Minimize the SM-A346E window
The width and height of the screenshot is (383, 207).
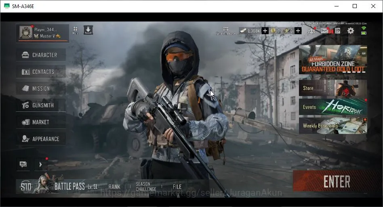pyautogui.click(x=337, y=6)
